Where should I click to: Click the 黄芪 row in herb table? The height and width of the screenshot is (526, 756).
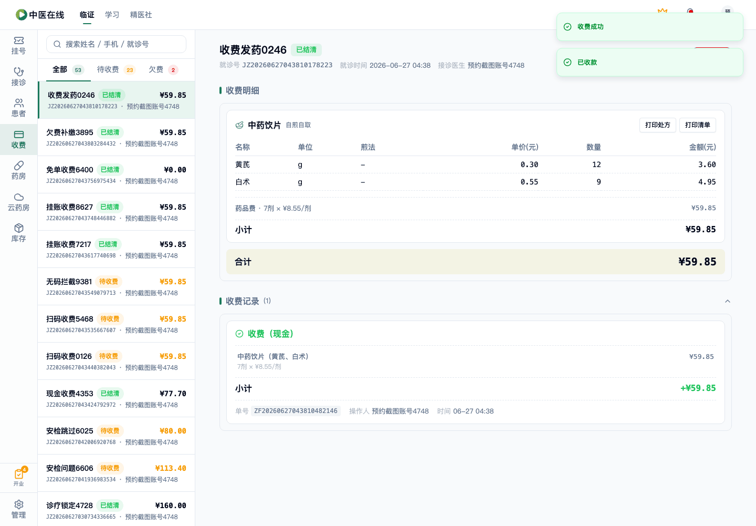point(476,164)
